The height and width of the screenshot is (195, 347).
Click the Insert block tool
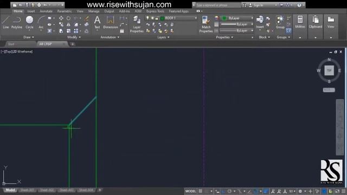[260, 22]
